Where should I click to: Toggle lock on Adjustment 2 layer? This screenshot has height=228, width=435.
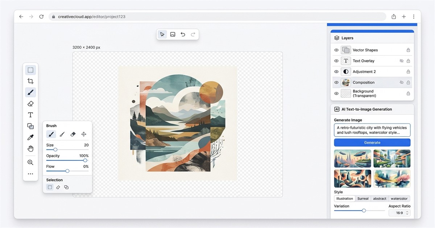(x=408, y=72)
